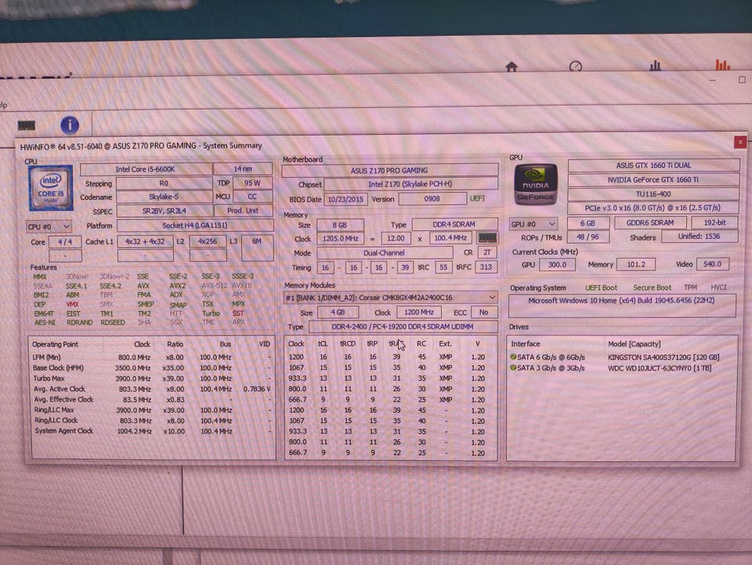Click the NVIDIA GeForce logo

pos(536,185)
